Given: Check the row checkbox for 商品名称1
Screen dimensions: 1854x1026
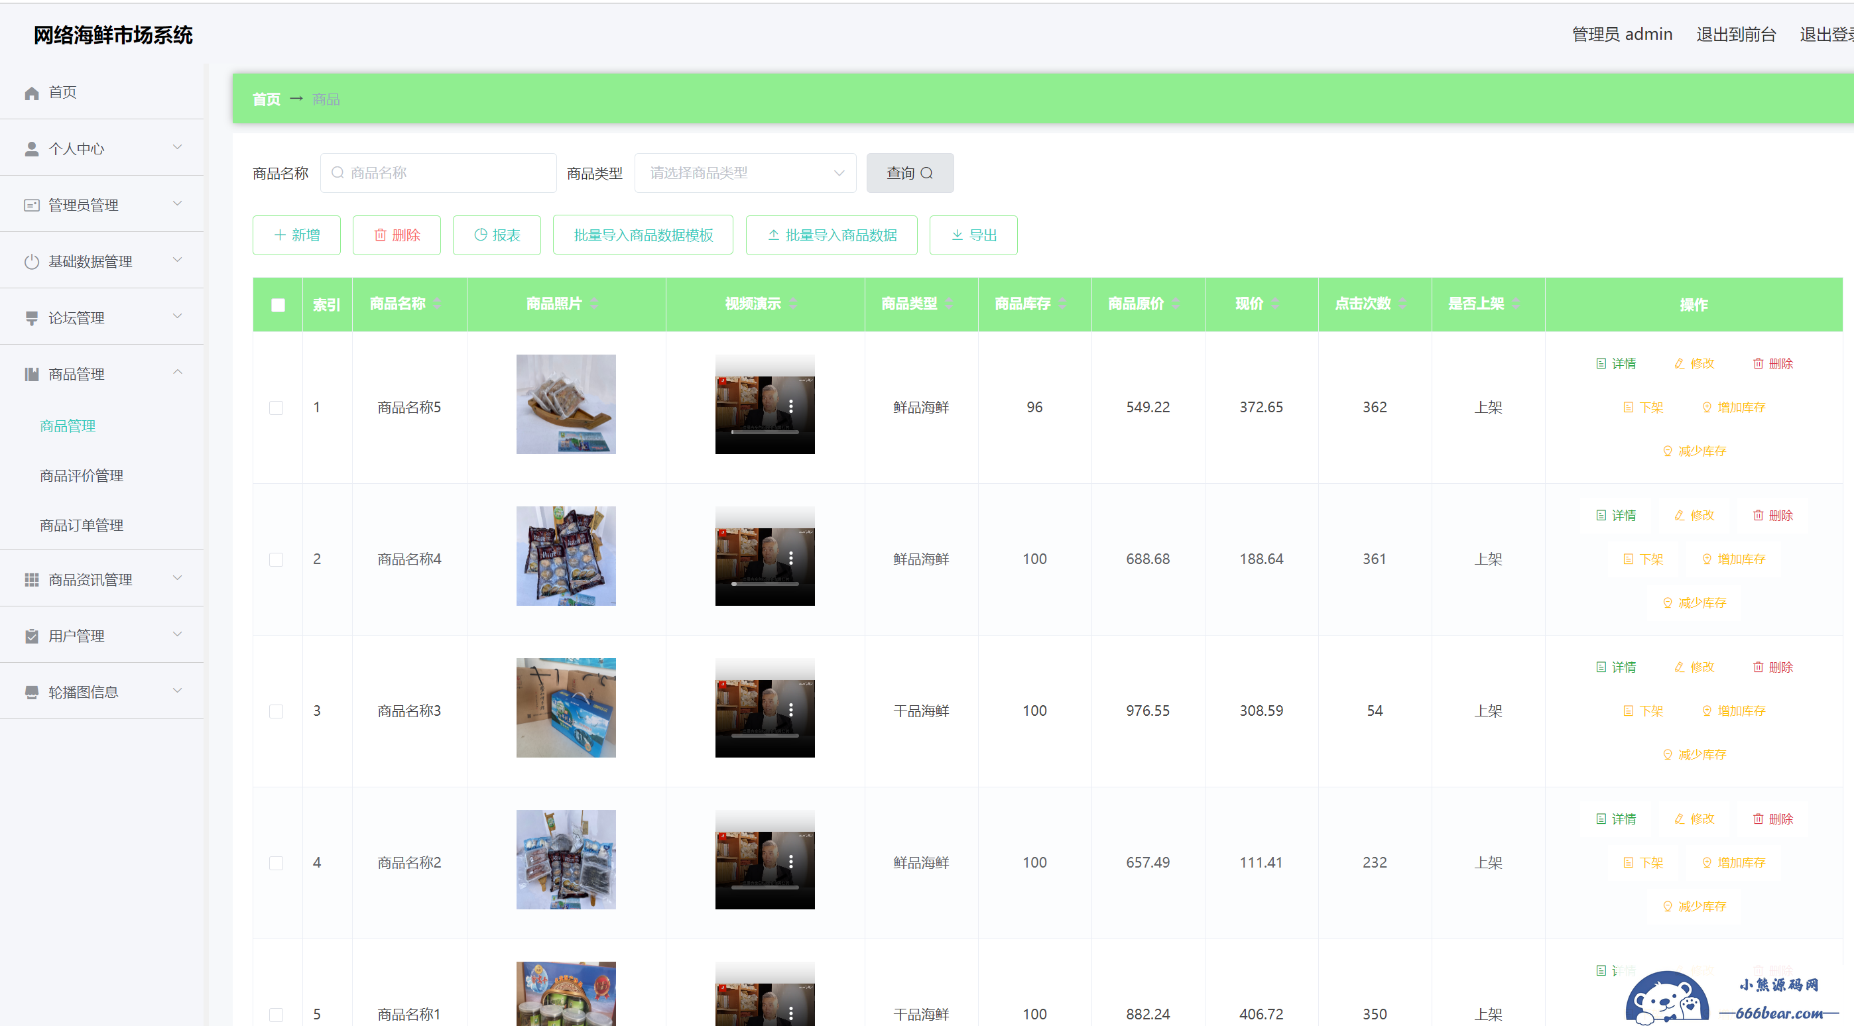Looking at the screenshot, I should coord(277,1015).
